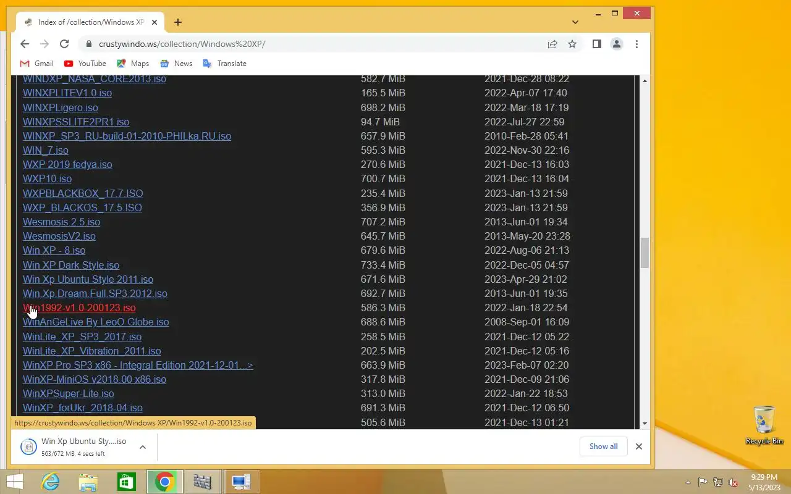Open the Translate bookmark
Screen dimensions: 791x494
(x=224, y=64)
